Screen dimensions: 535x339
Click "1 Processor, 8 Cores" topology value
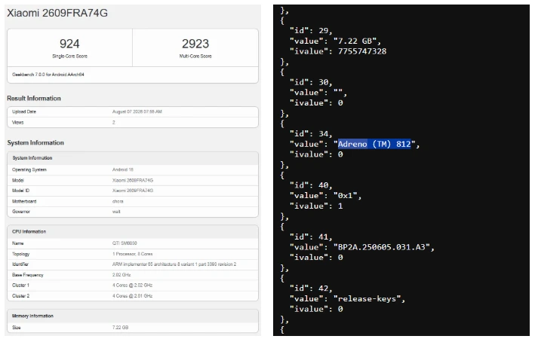pos(132,254)
